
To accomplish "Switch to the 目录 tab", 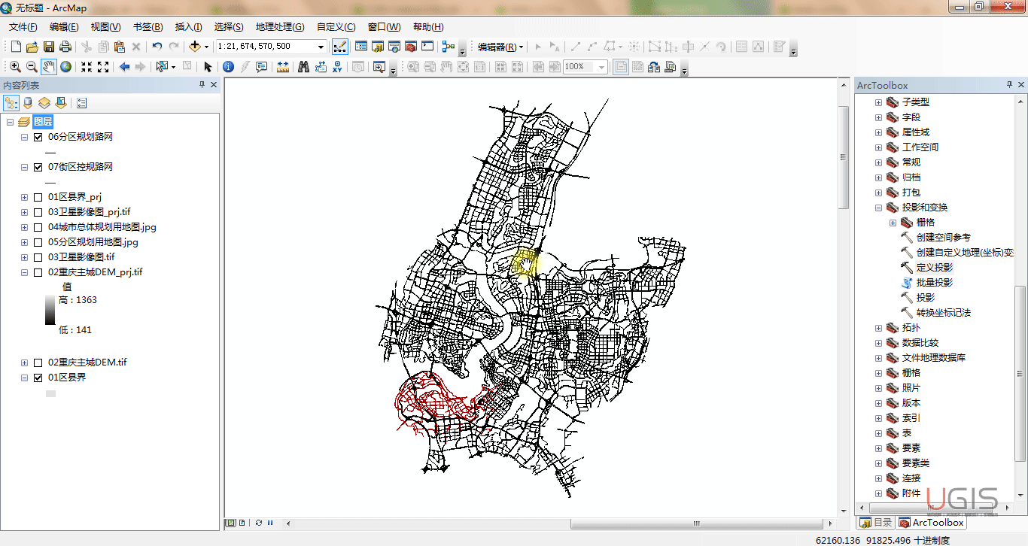I will (876, 522).
